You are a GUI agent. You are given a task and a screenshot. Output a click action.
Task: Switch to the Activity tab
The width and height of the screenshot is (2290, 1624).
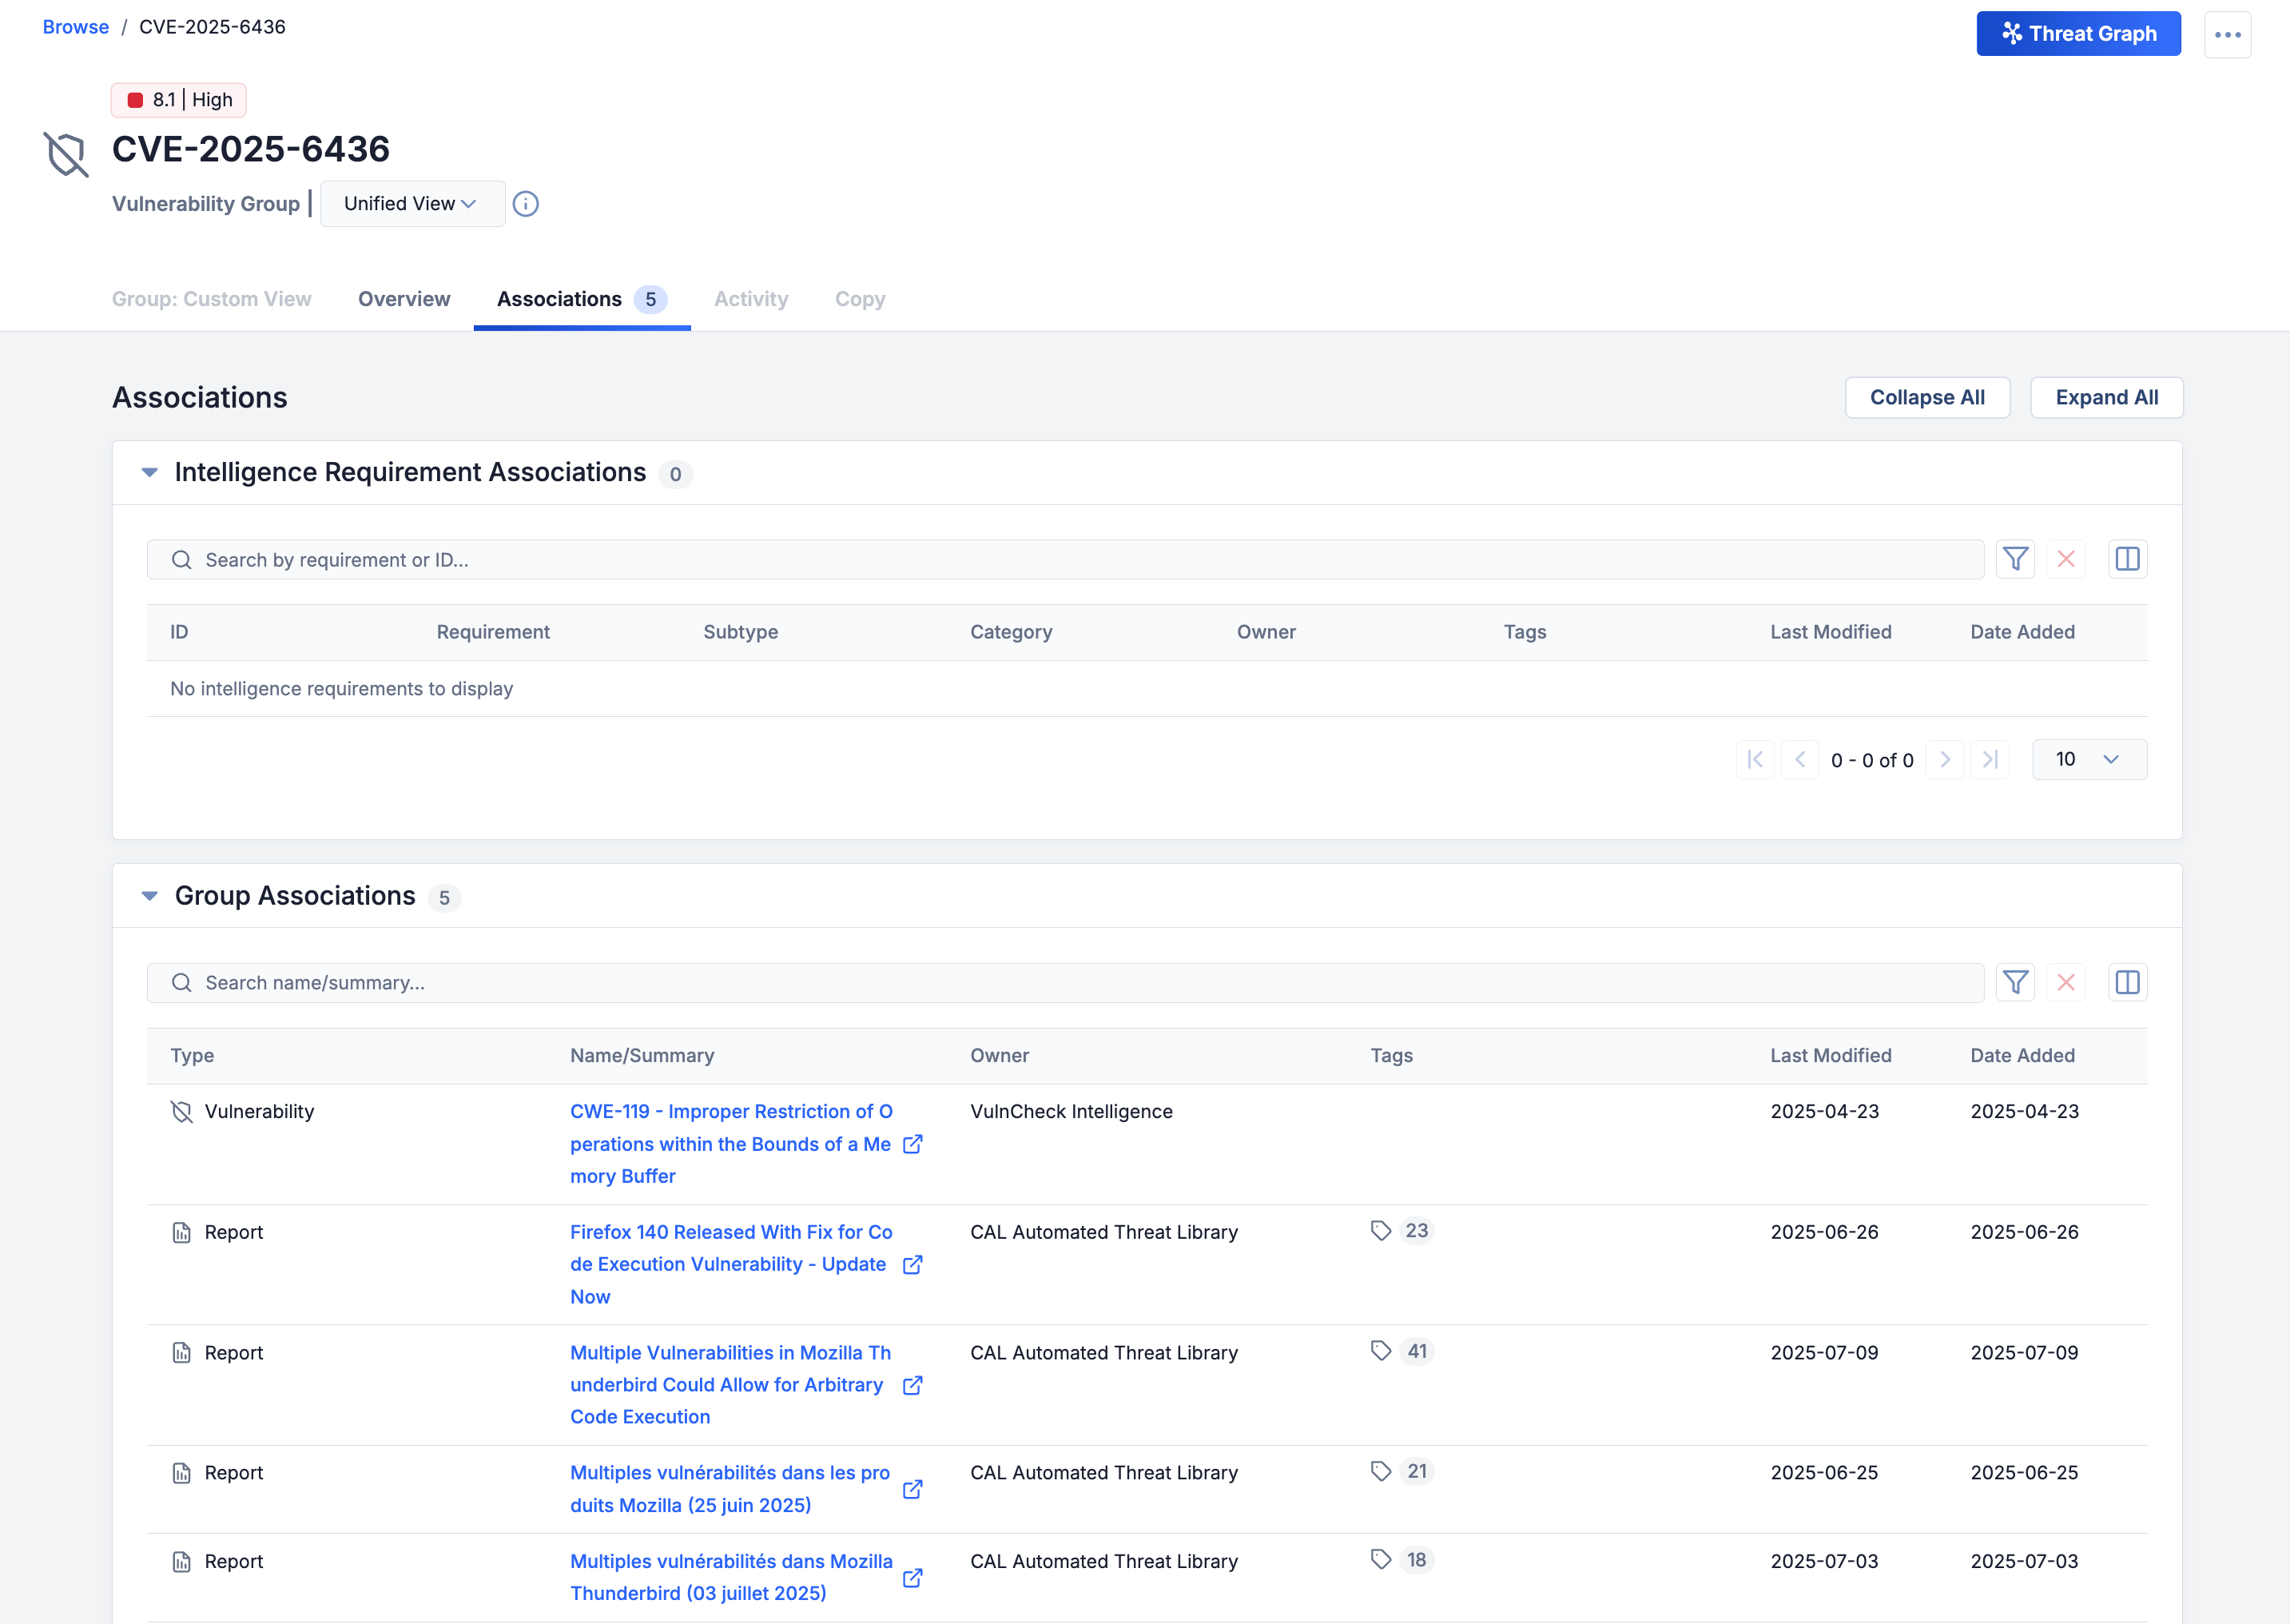[750, 299]
